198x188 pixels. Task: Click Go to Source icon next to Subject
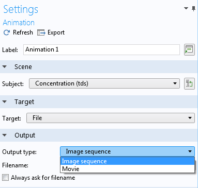(189, 83)
